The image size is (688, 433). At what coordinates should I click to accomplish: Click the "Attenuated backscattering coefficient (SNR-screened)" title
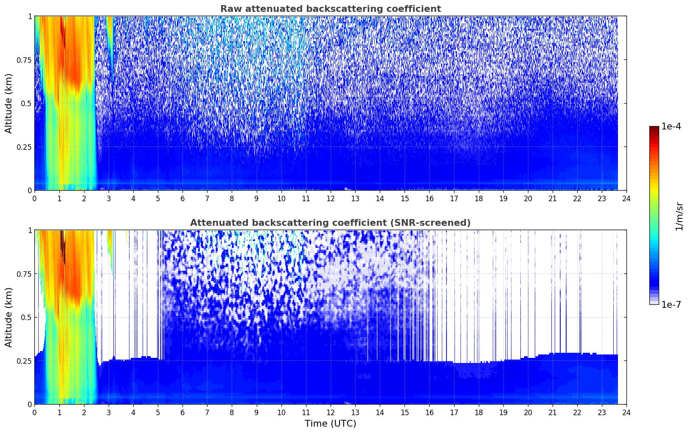pyautogui.click(x=330, y=223)
